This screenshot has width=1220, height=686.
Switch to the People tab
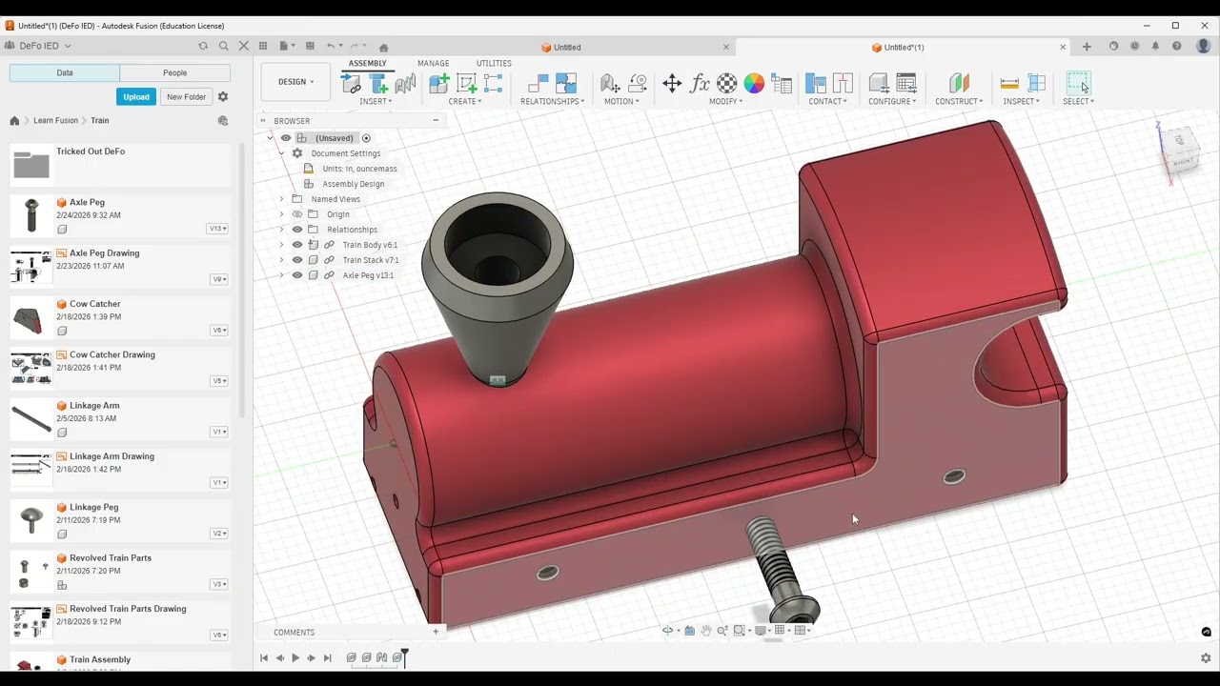174,72
